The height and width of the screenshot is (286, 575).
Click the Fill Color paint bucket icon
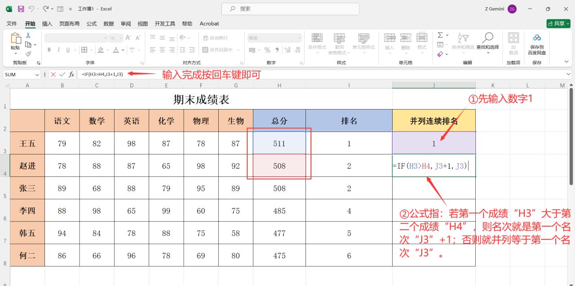pos(101,50)
